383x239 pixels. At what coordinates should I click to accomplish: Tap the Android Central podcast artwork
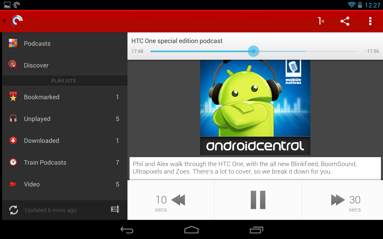click(x=255, y=107)
